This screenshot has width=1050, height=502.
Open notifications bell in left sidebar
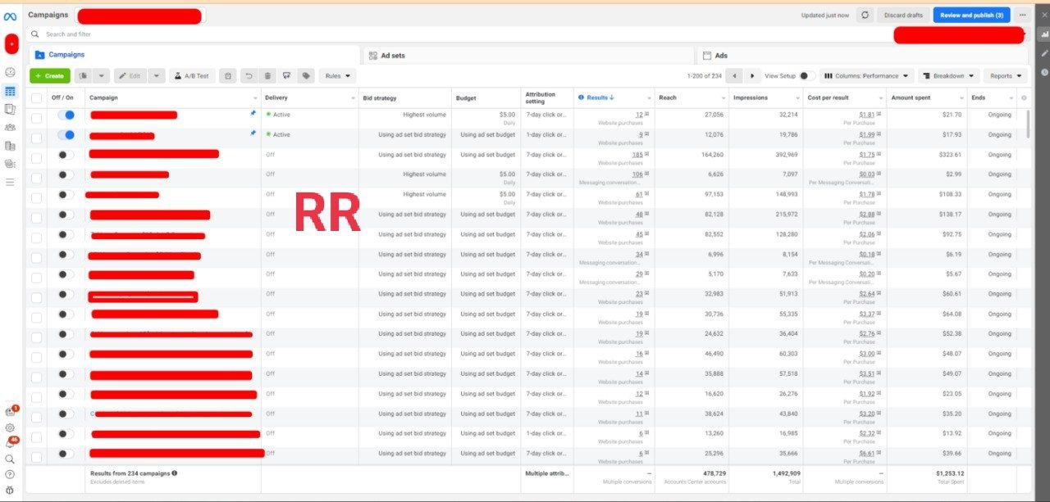pyautogui.click(x=10, y=443)
